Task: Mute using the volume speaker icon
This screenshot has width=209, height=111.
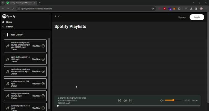Action: [162, 101]
